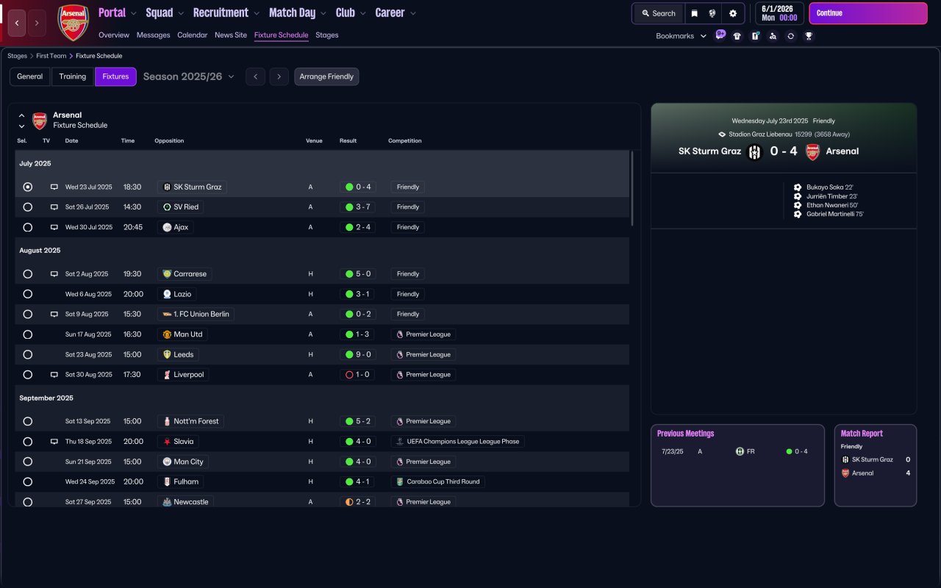This screenshot has width=941, height=588.
Task: Click TV icon on Carrarese fixture row
Action: [x=54, y=273]
